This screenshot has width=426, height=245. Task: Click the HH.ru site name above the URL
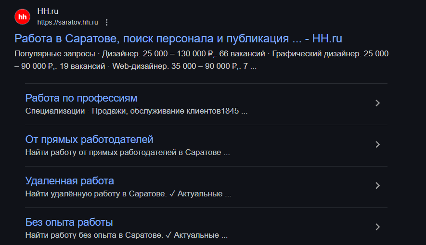(x=48, y=12)
